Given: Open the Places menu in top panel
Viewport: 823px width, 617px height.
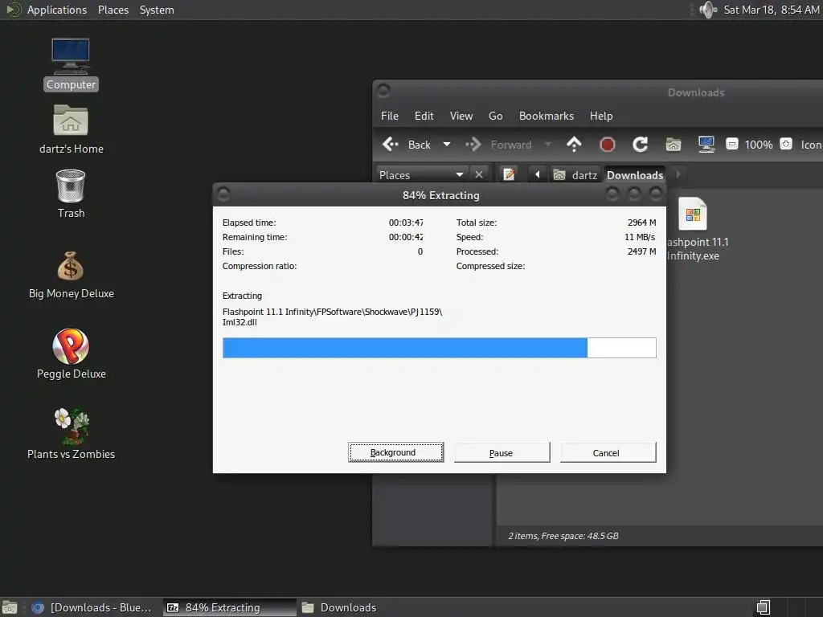Looking at the screenshot, I should tap(113, 10).
